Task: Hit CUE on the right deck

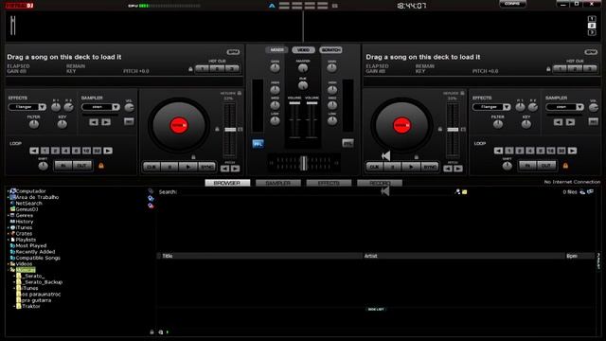Action: pyautogui.click(x=374, y=167)
